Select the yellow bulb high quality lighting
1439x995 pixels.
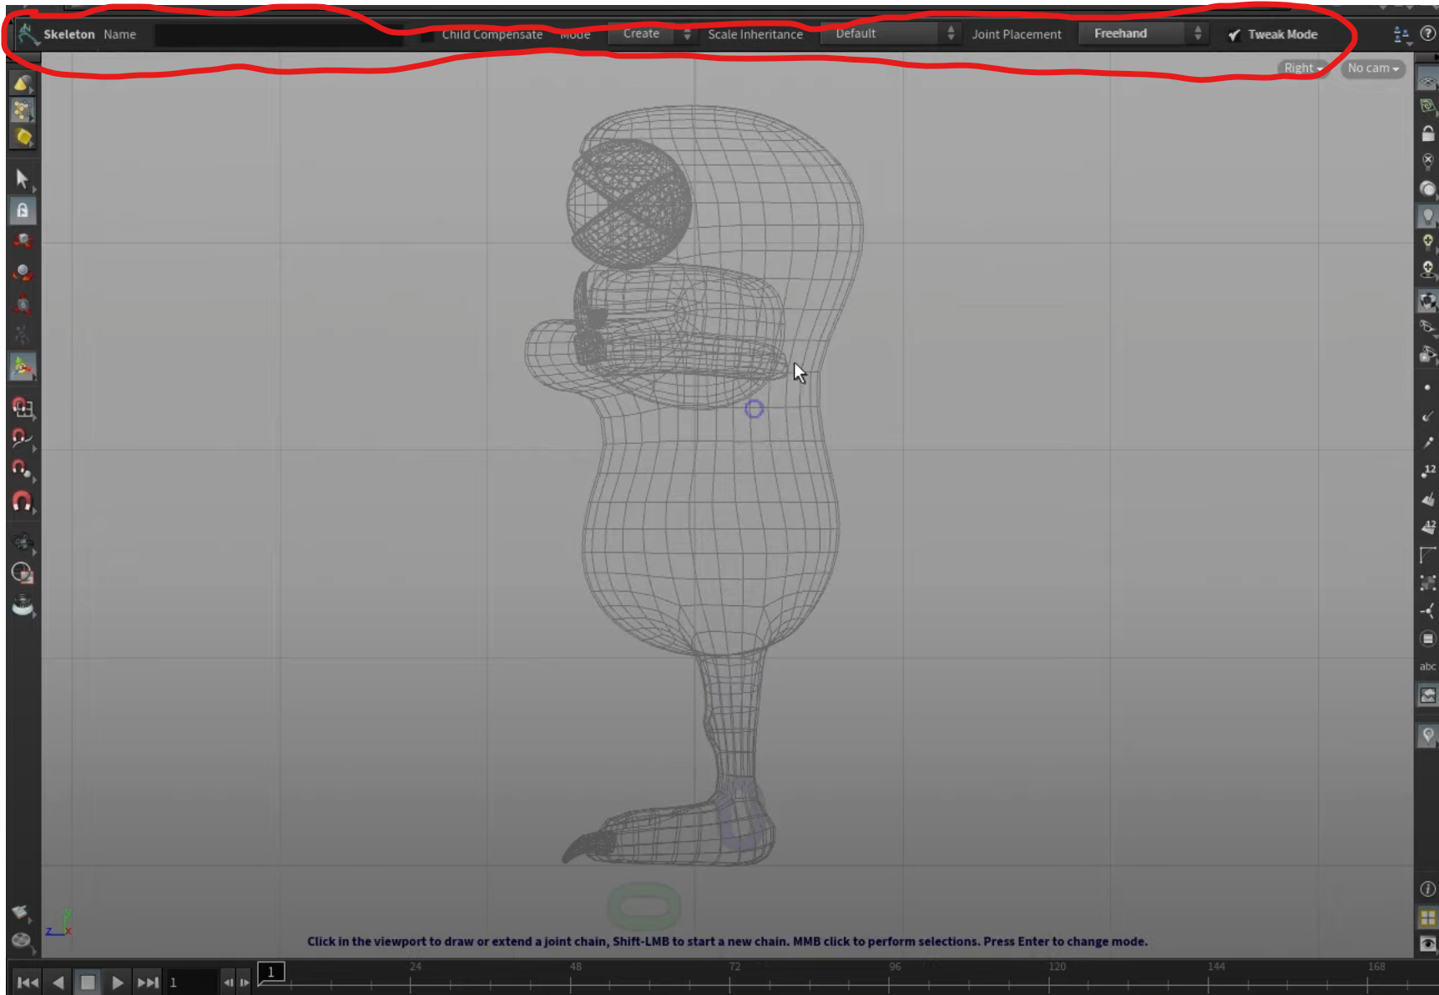(x=1427, y=243)
